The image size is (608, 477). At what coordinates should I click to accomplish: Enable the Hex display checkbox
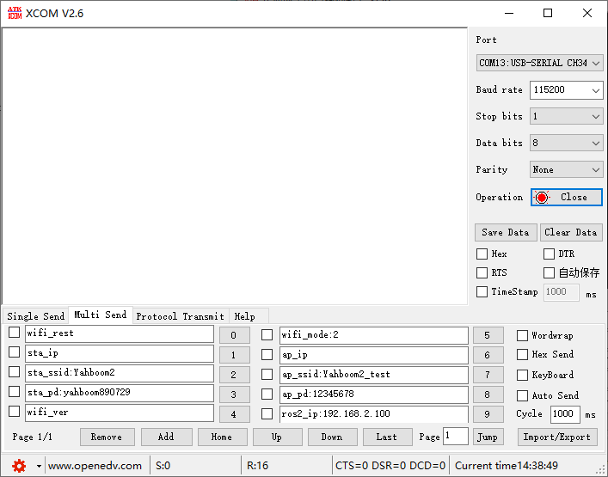click(x=482, y=254)
